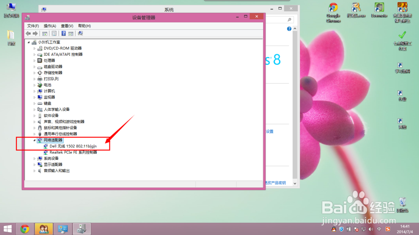Open the 帮助(H) menu

(x=85, y=26)
